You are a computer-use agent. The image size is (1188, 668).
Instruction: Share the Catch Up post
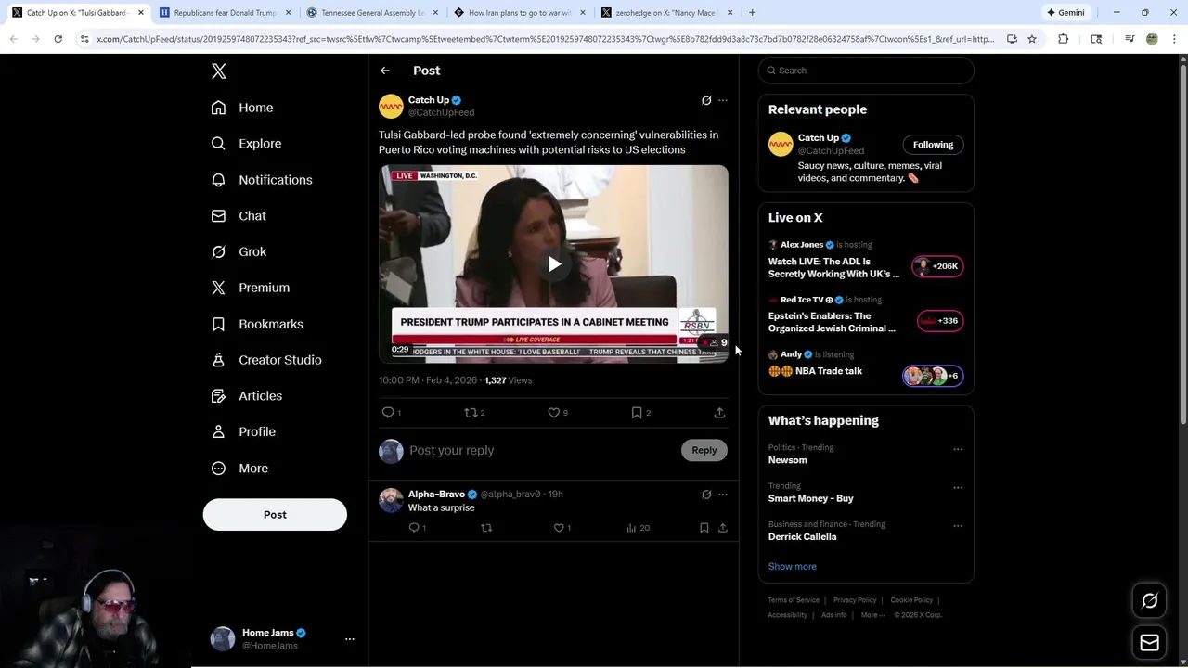pyautogui.click(x=719, y=413)
